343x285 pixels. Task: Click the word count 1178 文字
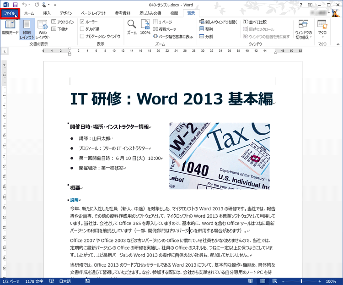coord(34,281)
